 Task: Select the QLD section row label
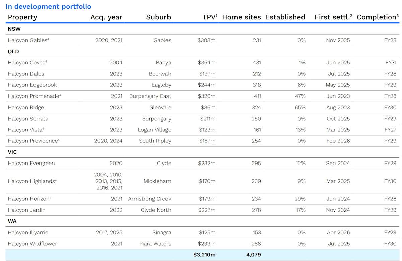pos(13,52)
